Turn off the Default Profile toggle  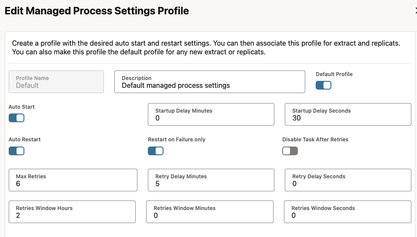tap(323, 86)
